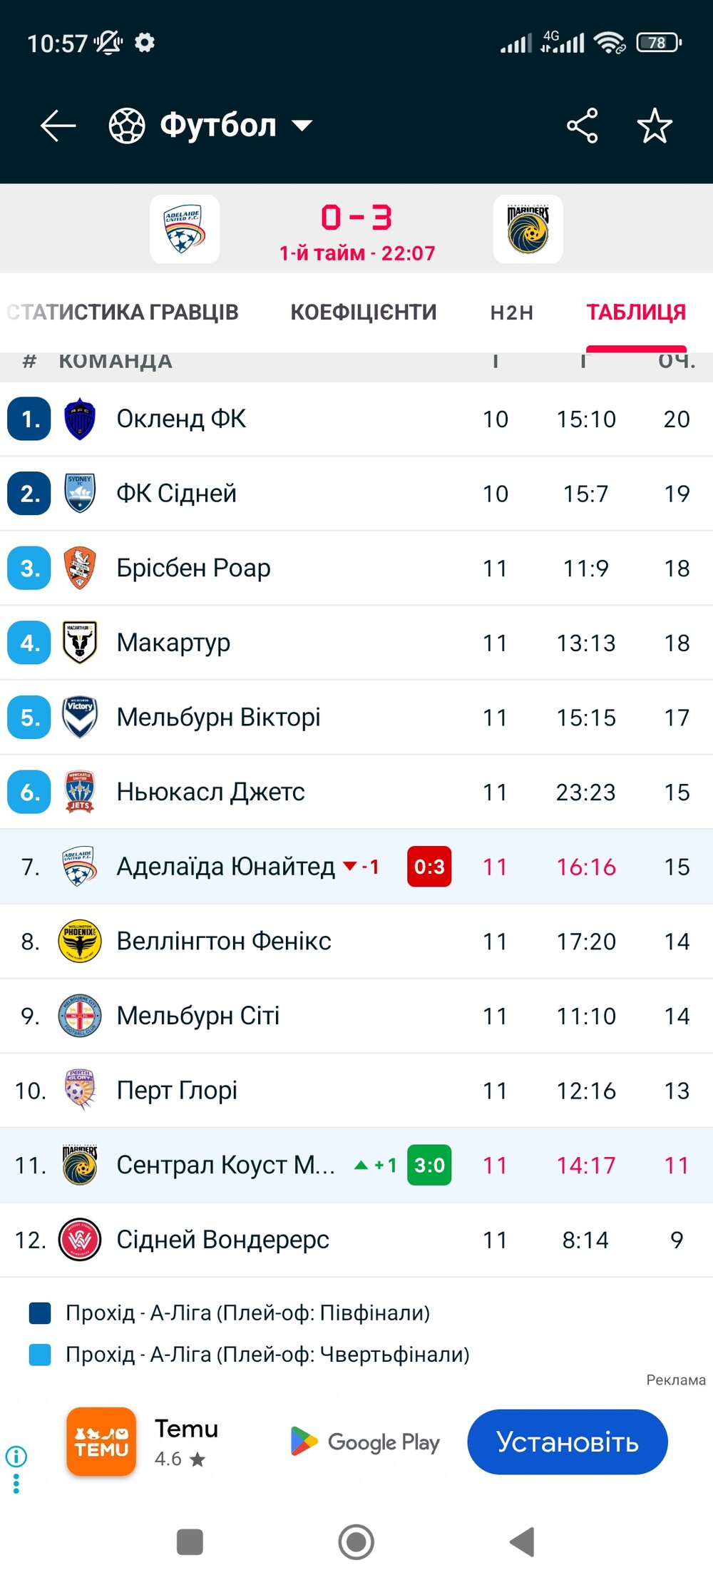Select the Статистика гравців tab

123,312
